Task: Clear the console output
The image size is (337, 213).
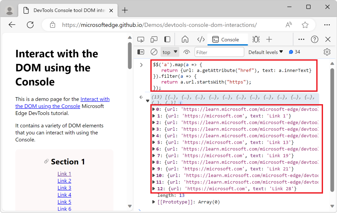Action: [x=154, y=52]
